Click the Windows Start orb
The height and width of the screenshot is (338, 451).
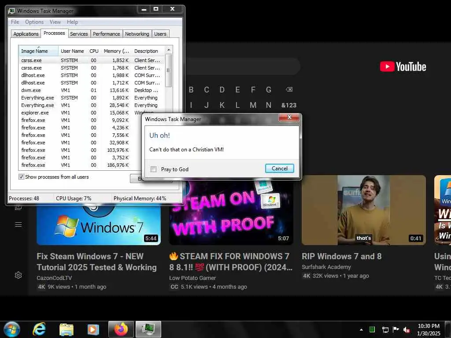[12, 329]
